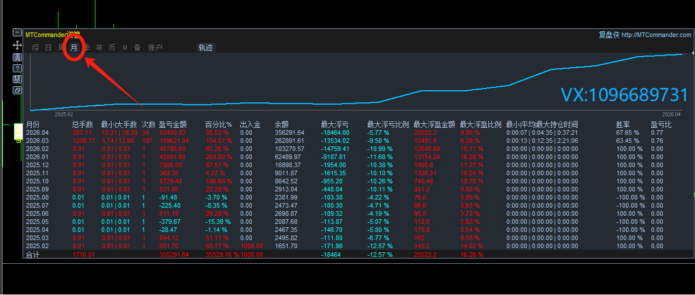Click the 胜率 win rate column header

pyautogui.click(x=623, y=124)
